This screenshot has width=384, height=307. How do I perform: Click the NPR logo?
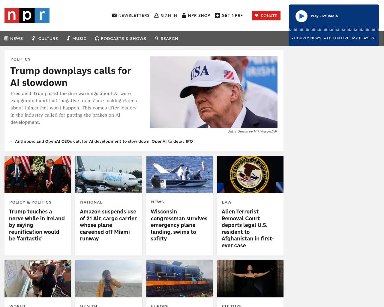pos(27,16)
